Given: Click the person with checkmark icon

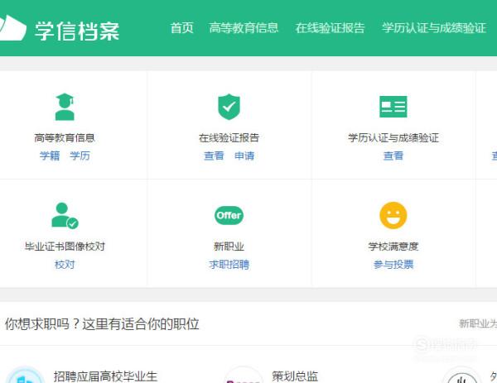Looking at the screenshot, I should coord(65,215).
